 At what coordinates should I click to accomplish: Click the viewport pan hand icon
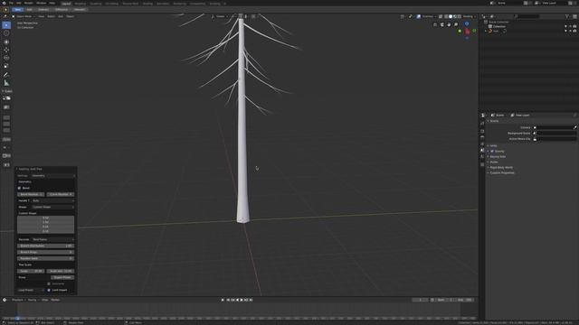tap(449, 24)
